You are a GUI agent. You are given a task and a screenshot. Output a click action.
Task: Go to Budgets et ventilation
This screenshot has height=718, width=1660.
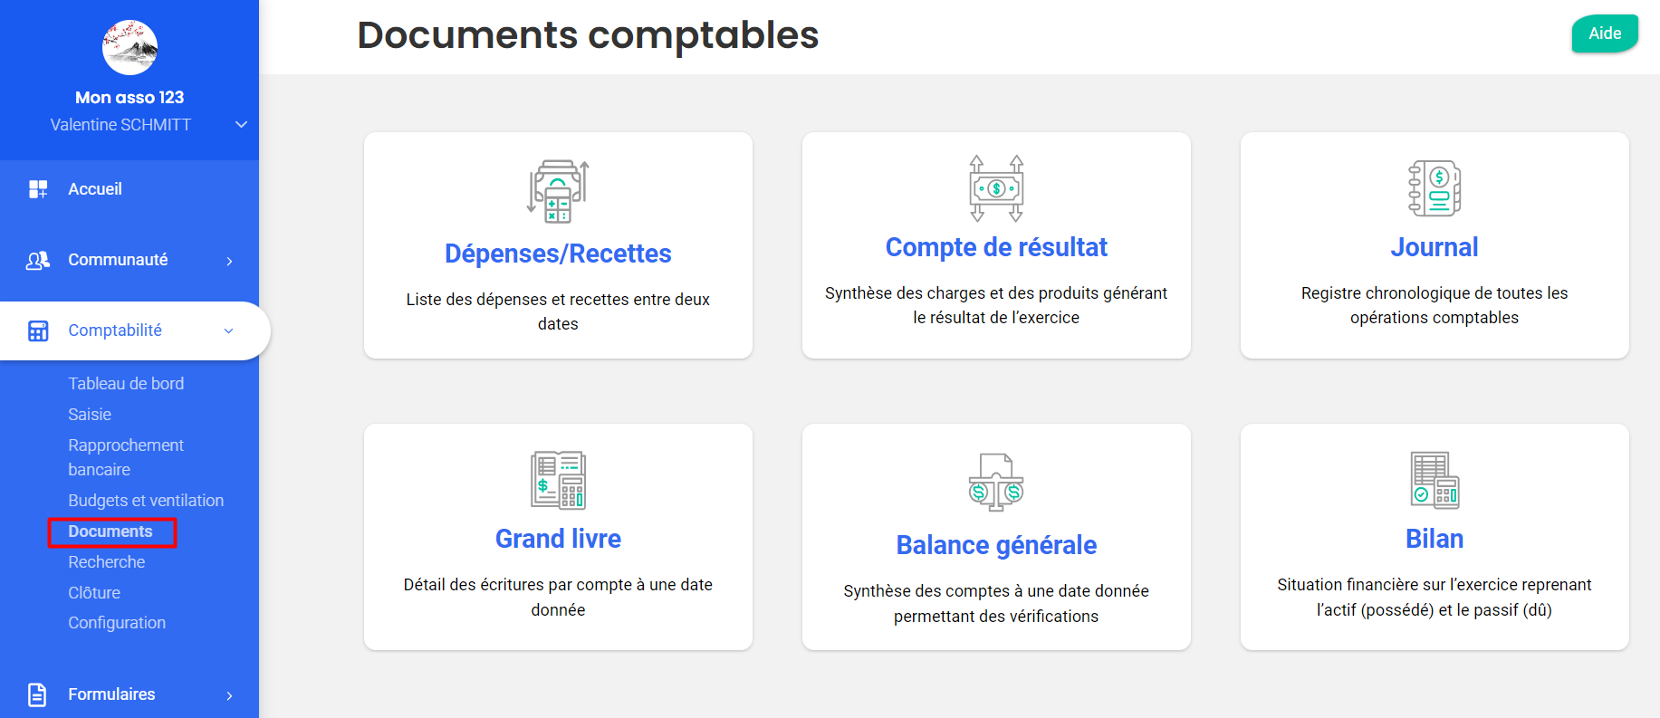(x=146, y=501)
